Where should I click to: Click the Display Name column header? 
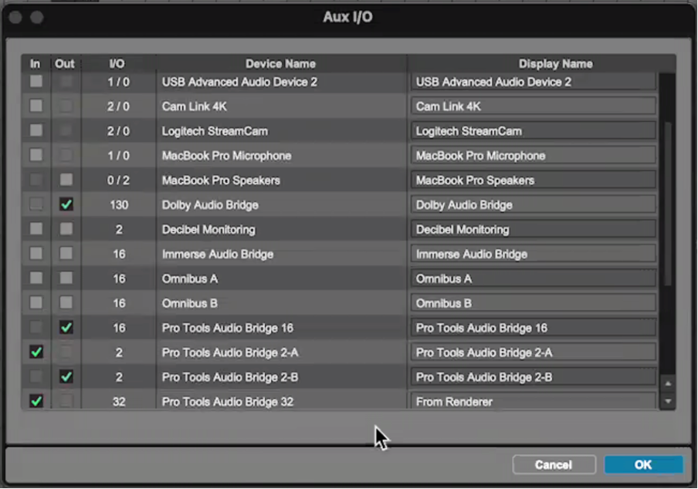[555, 63]
